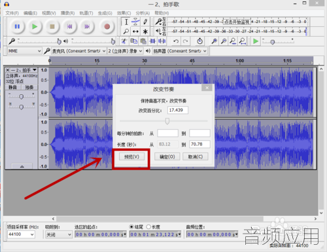Open the 效果(C) menu

click(124, 13)
